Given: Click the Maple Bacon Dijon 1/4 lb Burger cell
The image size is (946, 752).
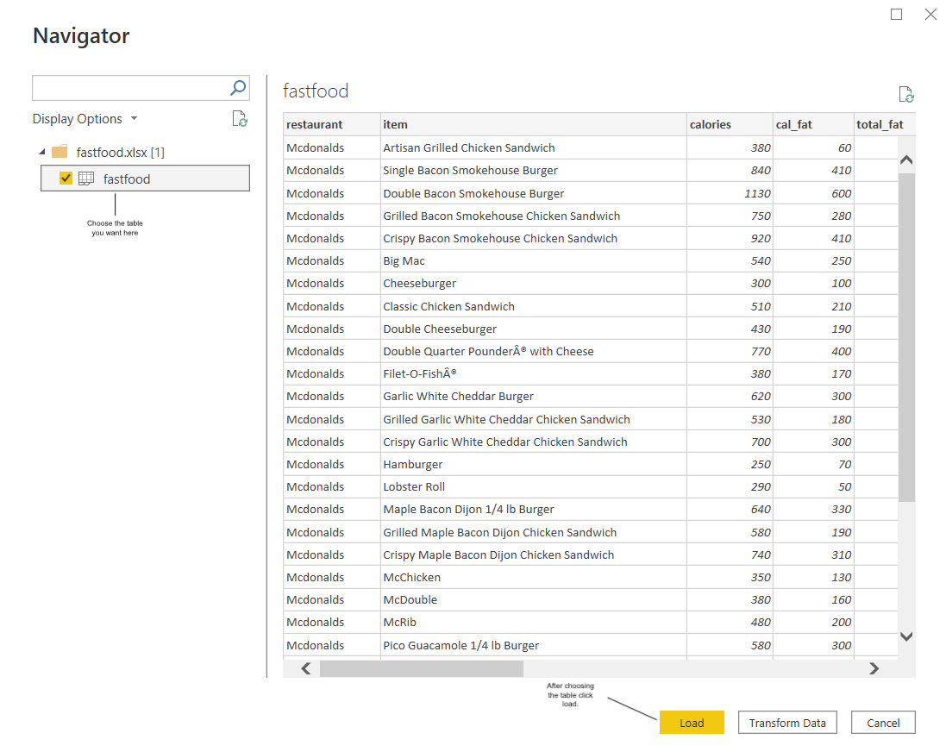Looking at the screenshot, I should tap(533, 509).
